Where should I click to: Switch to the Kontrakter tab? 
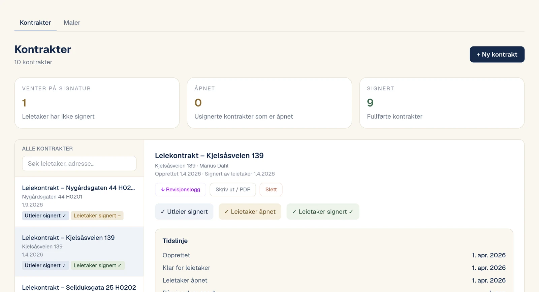[x=35, y=23]
